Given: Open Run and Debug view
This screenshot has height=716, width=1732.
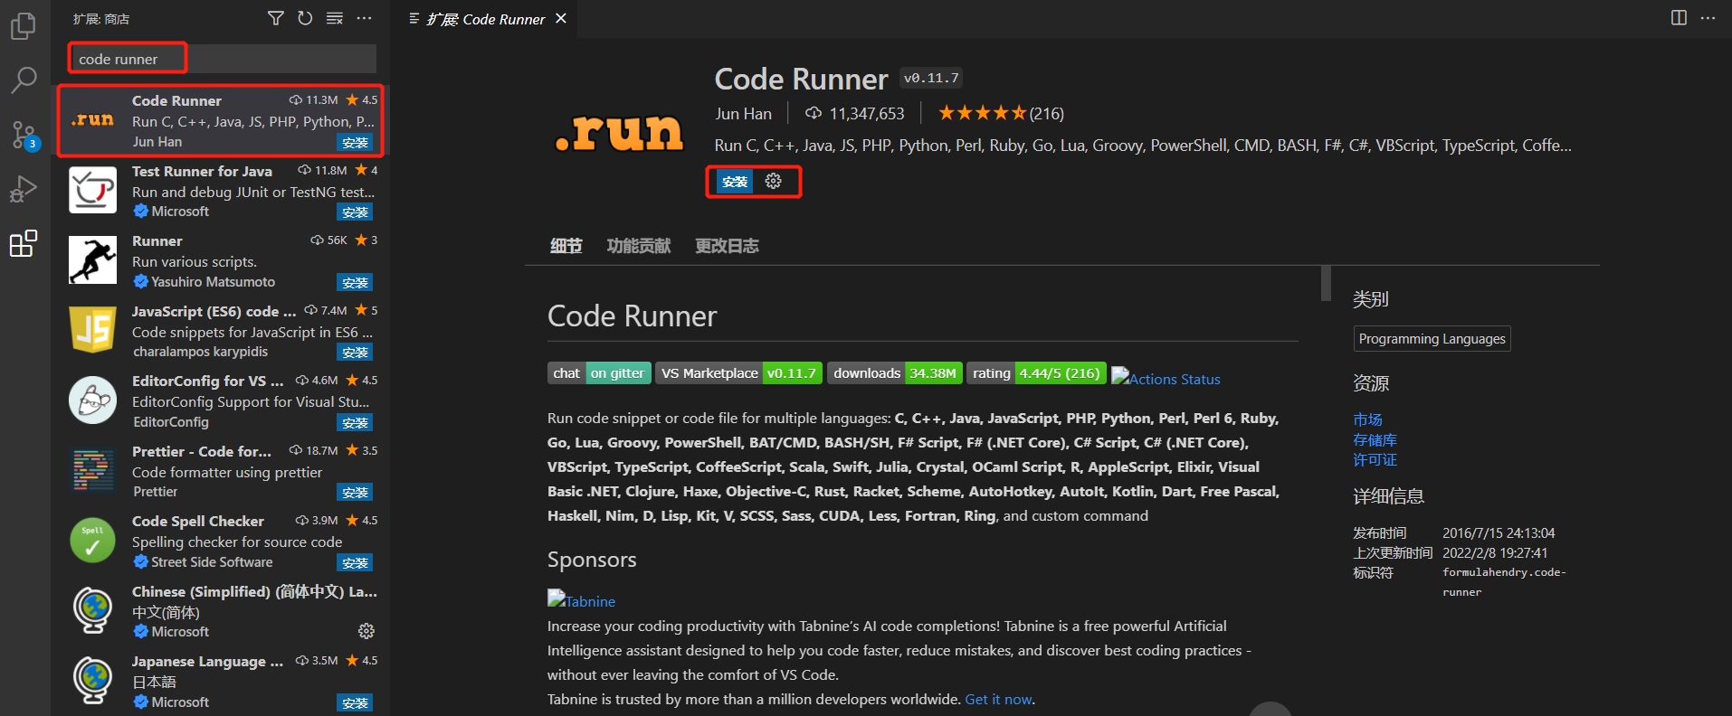Looking at the screenshot, I should 24,189.
